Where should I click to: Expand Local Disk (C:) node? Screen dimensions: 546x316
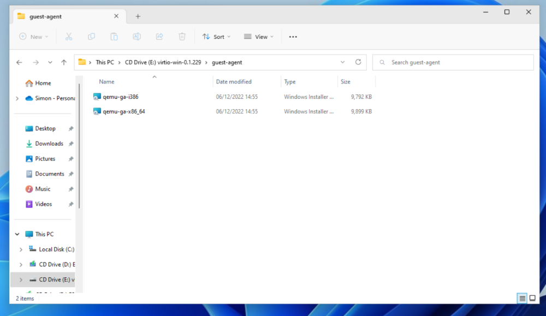coord(21,249)
